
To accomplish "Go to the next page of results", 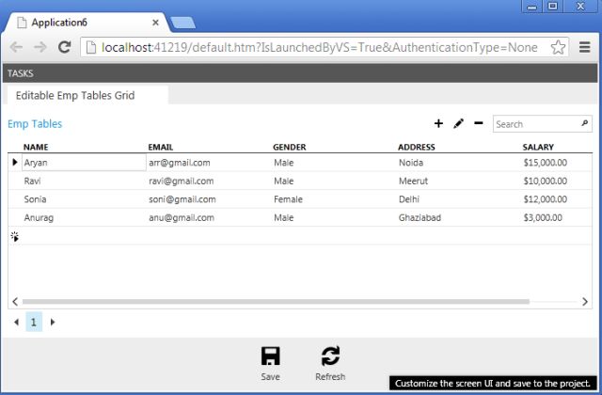I will pyautogui.click(x=53, y=322).
